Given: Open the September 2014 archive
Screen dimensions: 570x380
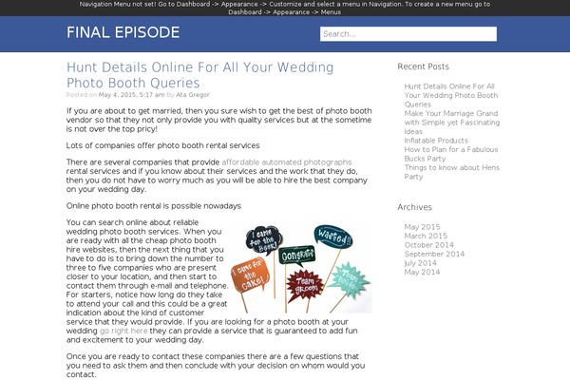Looking at the screenshot, I should [434, 254].
